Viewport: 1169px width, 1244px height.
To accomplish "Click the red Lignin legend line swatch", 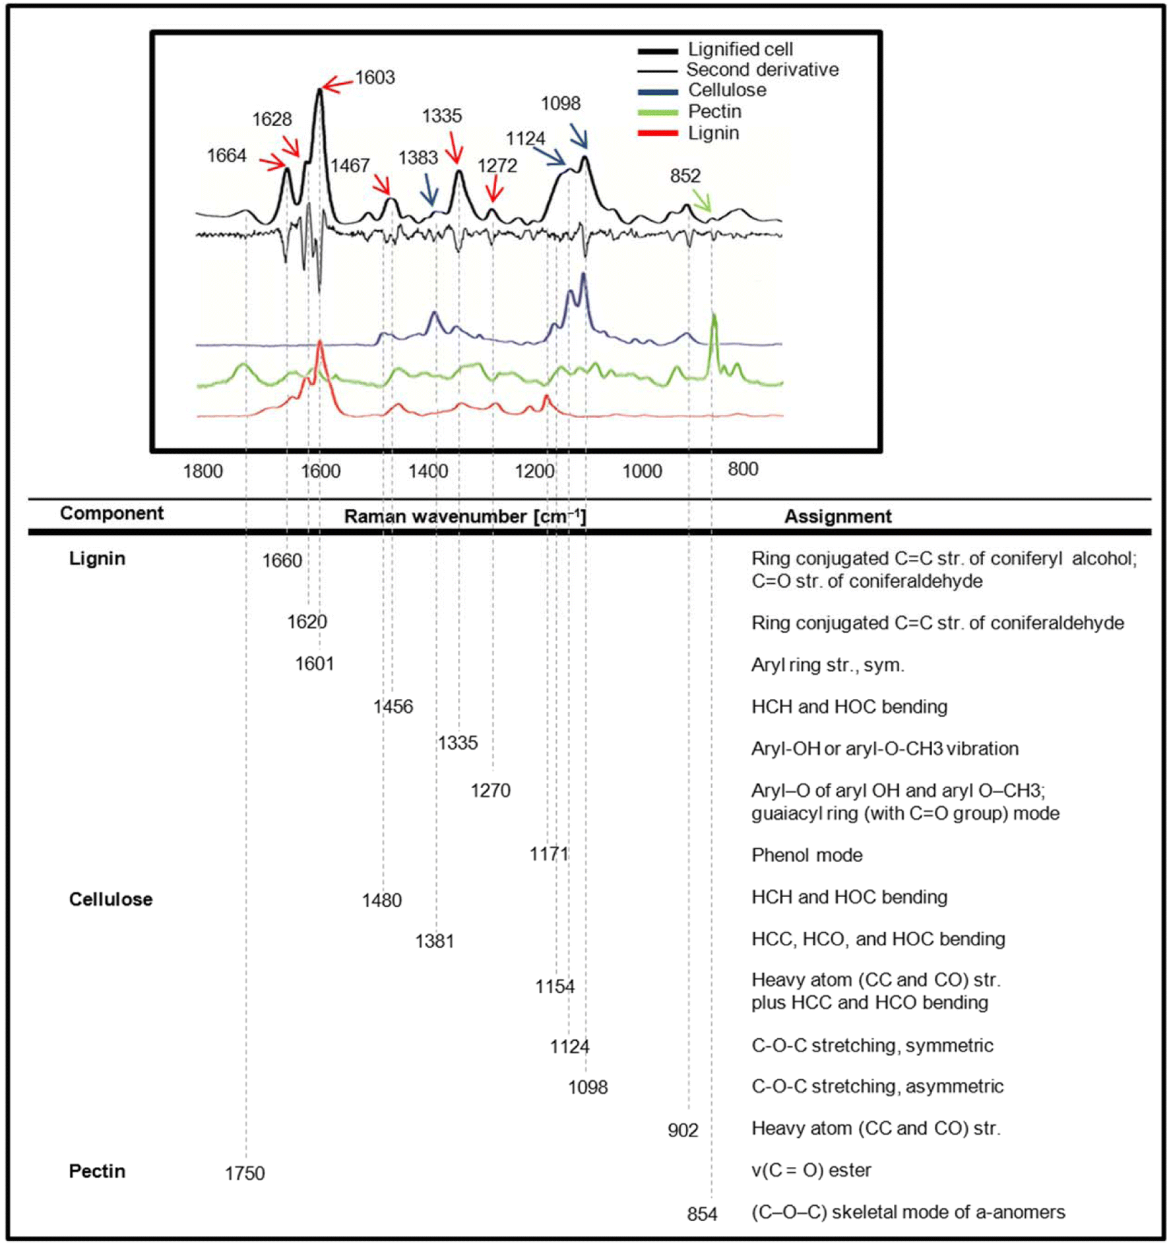I will 658,133.
